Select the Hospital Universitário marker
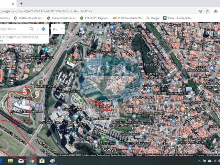220x165 pixels. pos(91,57)
